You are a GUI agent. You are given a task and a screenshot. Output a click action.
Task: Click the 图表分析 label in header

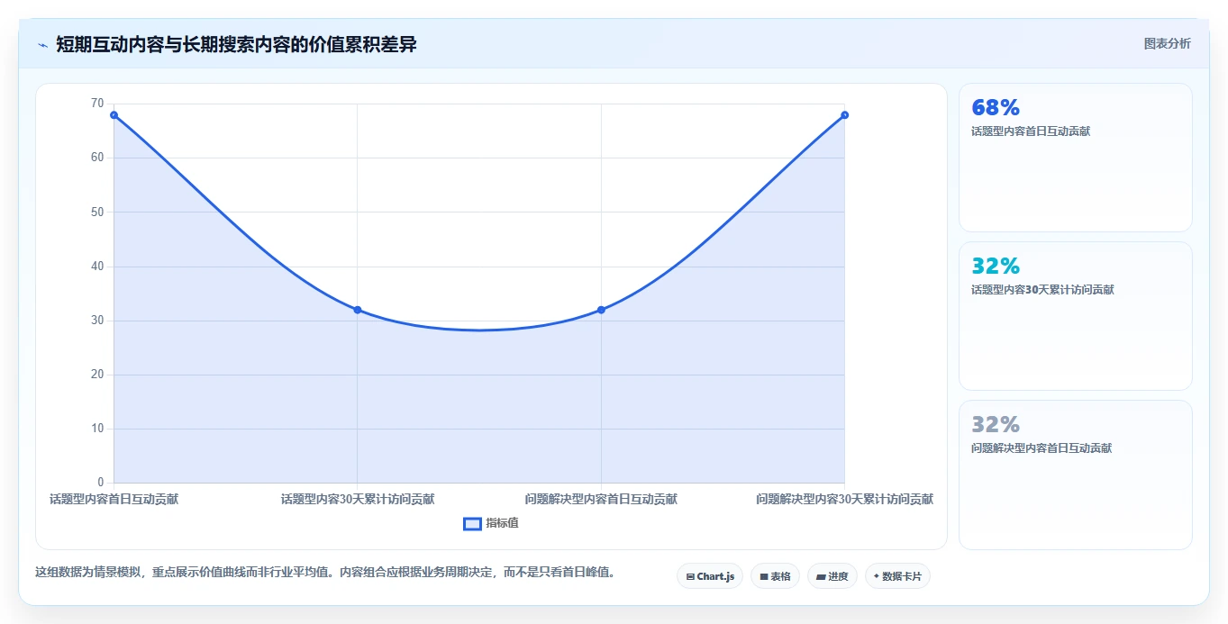pyautogui.click(x=1167, y=43)
